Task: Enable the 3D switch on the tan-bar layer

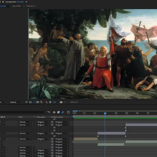Action: [x=4, y=139]
